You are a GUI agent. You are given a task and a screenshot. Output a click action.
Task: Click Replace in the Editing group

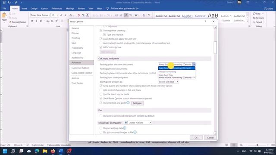coord(258,18)
